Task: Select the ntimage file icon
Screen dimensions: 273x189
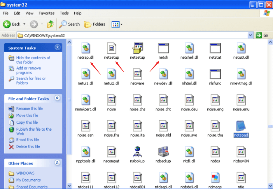Action: pyautogui.click(x=215, y=178)
